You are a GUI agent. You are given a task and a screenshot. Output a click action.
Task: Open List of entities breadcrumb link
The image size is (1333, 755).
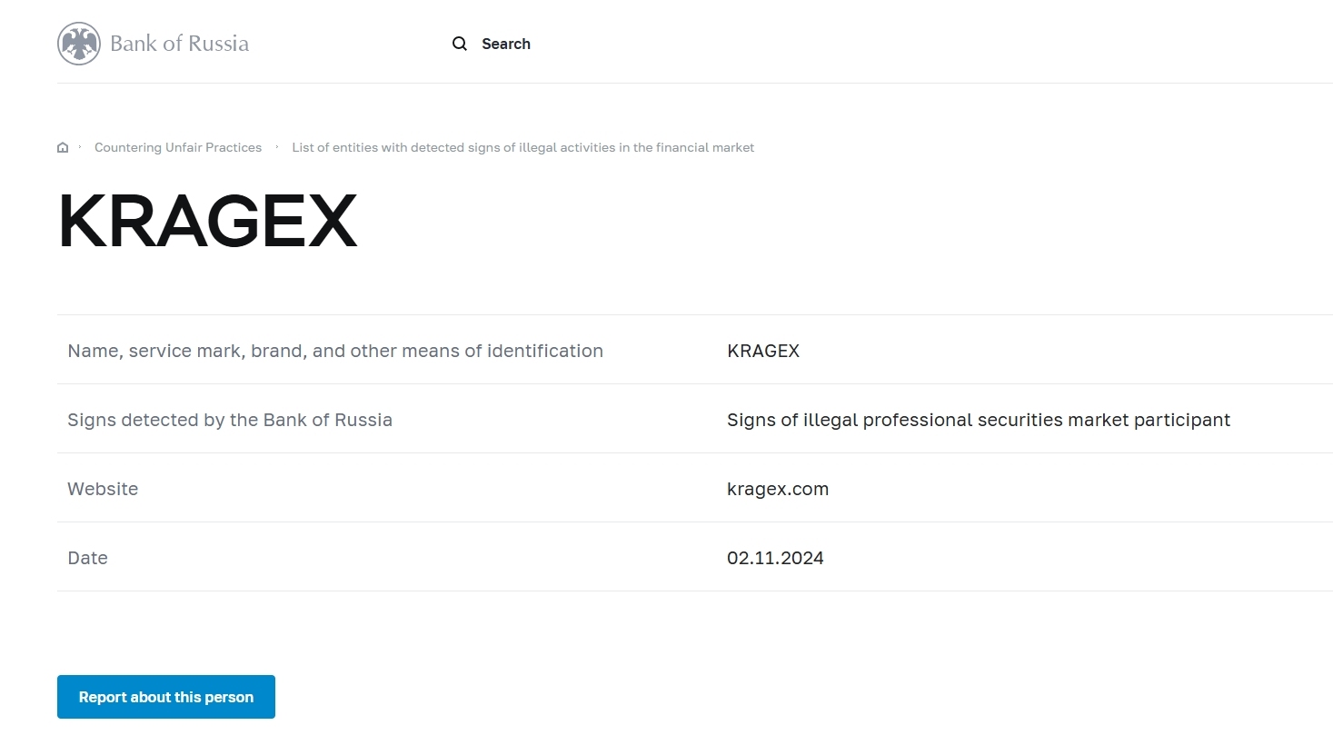(x=522, y=147)
